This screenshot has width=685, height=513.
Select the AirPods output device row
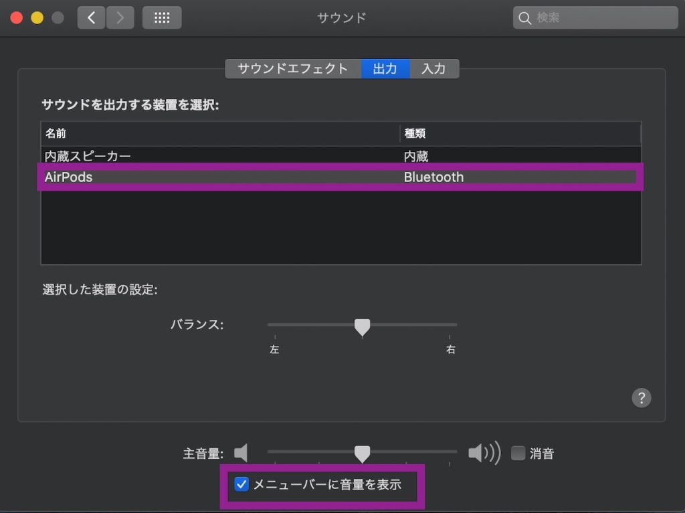click(x=340, y=177)
